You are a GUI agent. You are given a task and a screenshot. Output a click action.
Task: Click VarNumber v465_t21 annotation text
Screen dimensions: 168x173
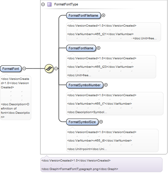(100, 34)
